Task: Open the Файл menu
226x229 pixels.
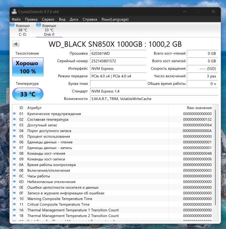Action: pyautogui.click(x=16, y=19)
